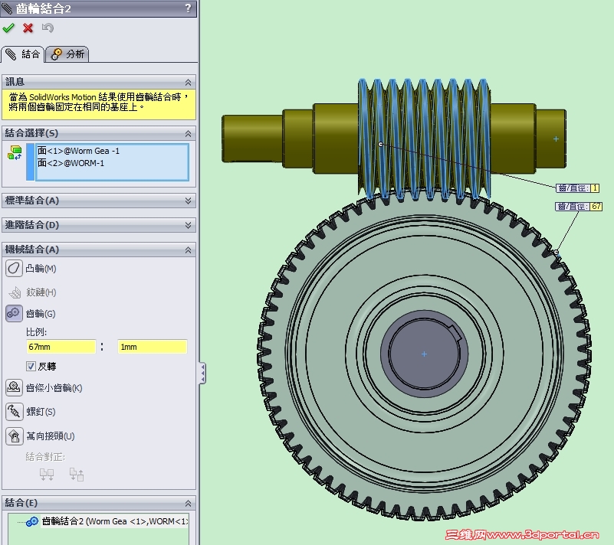This screenshot has width=614, height=545.
Task: Choose the 萬向接頭(U) universal joint icon
Action: 14,436
